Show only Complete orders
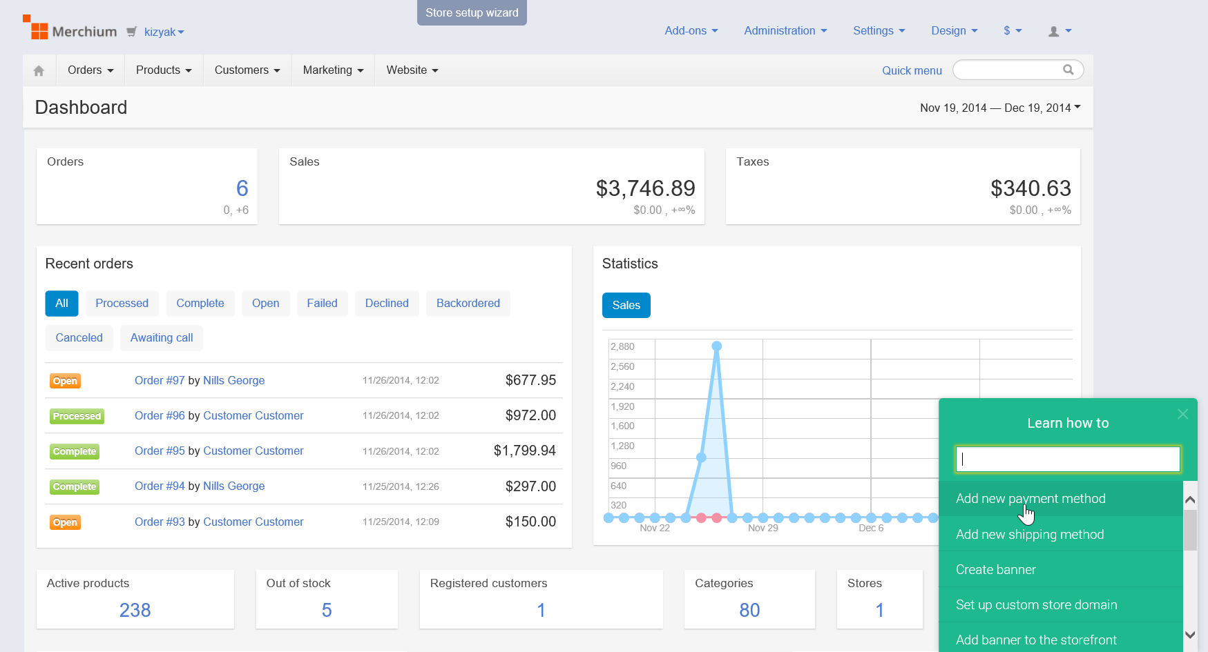1208x652 pixels. click(x=200, y=304)
